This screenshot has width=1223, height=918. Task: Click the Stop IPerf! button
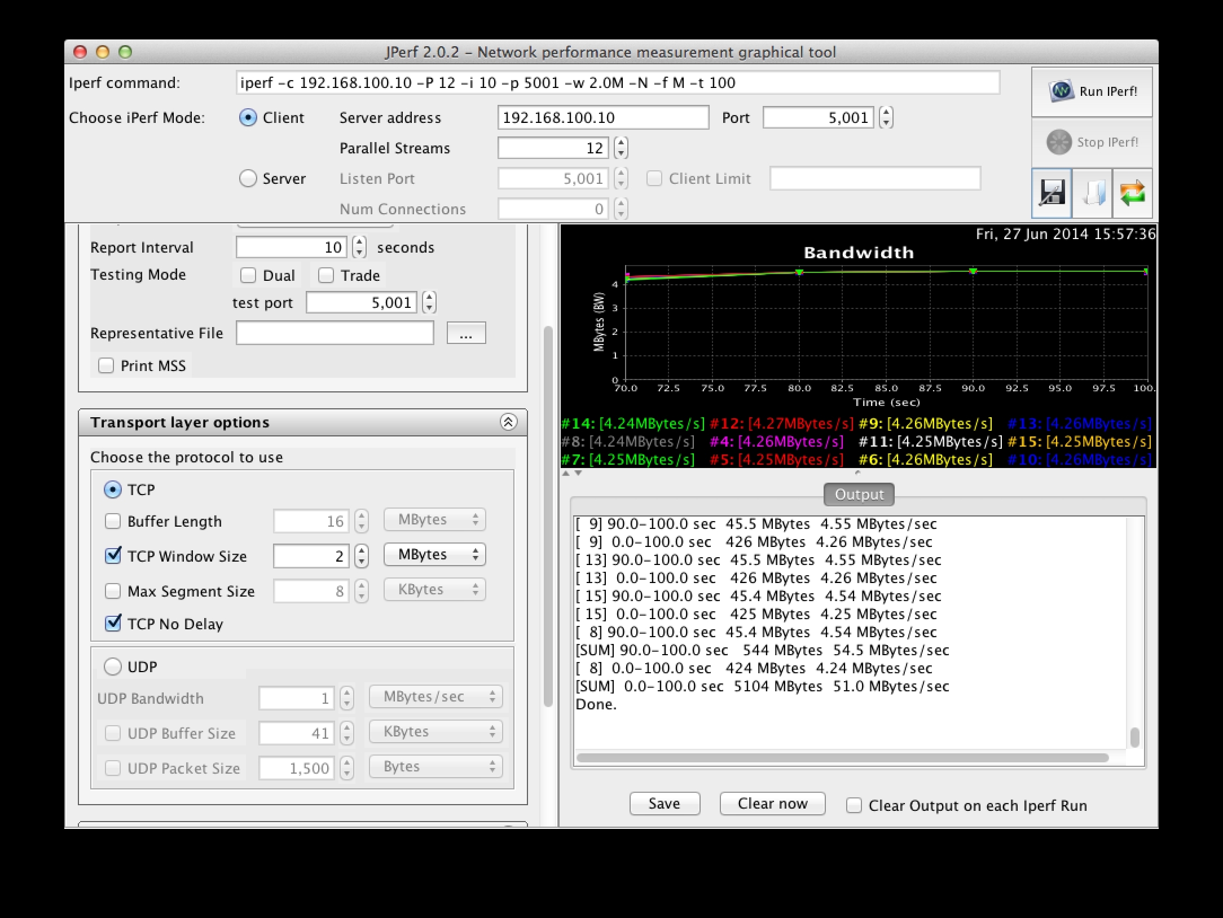(x=1092, y=142)
